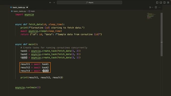
Task: Click the comment about creating tasks
Action: pyautogui.click(x=54, y=48)
